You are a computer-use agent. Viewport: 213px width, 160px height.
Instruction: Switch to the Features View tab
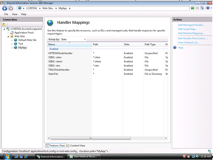55,146
